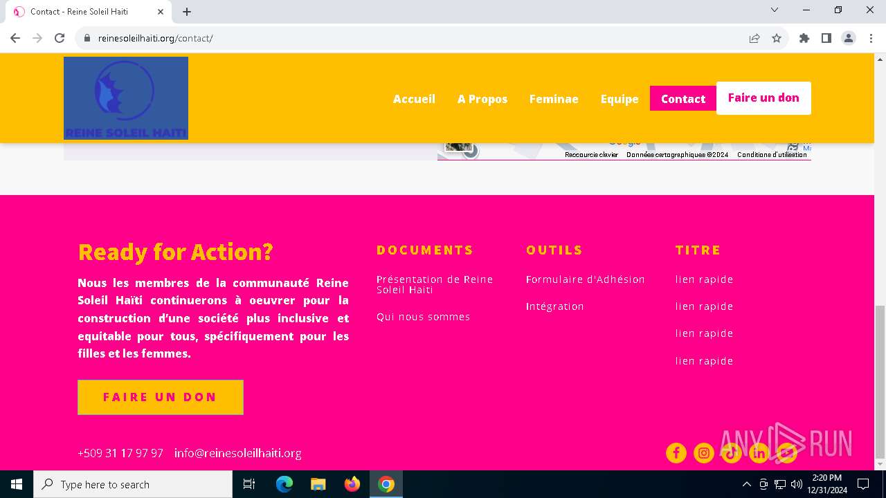Click Windows search box on taskbar
886x498 pixels.
click(133, 484)
